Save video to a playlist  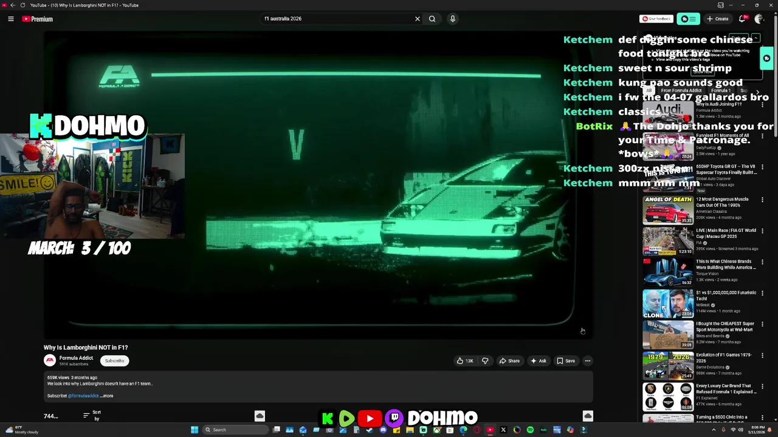pyautogui.click(x=566, y=361)
